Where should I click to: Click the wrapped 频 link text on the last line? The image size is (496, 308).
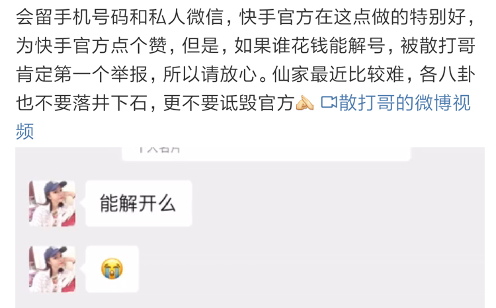pos(24,131)
